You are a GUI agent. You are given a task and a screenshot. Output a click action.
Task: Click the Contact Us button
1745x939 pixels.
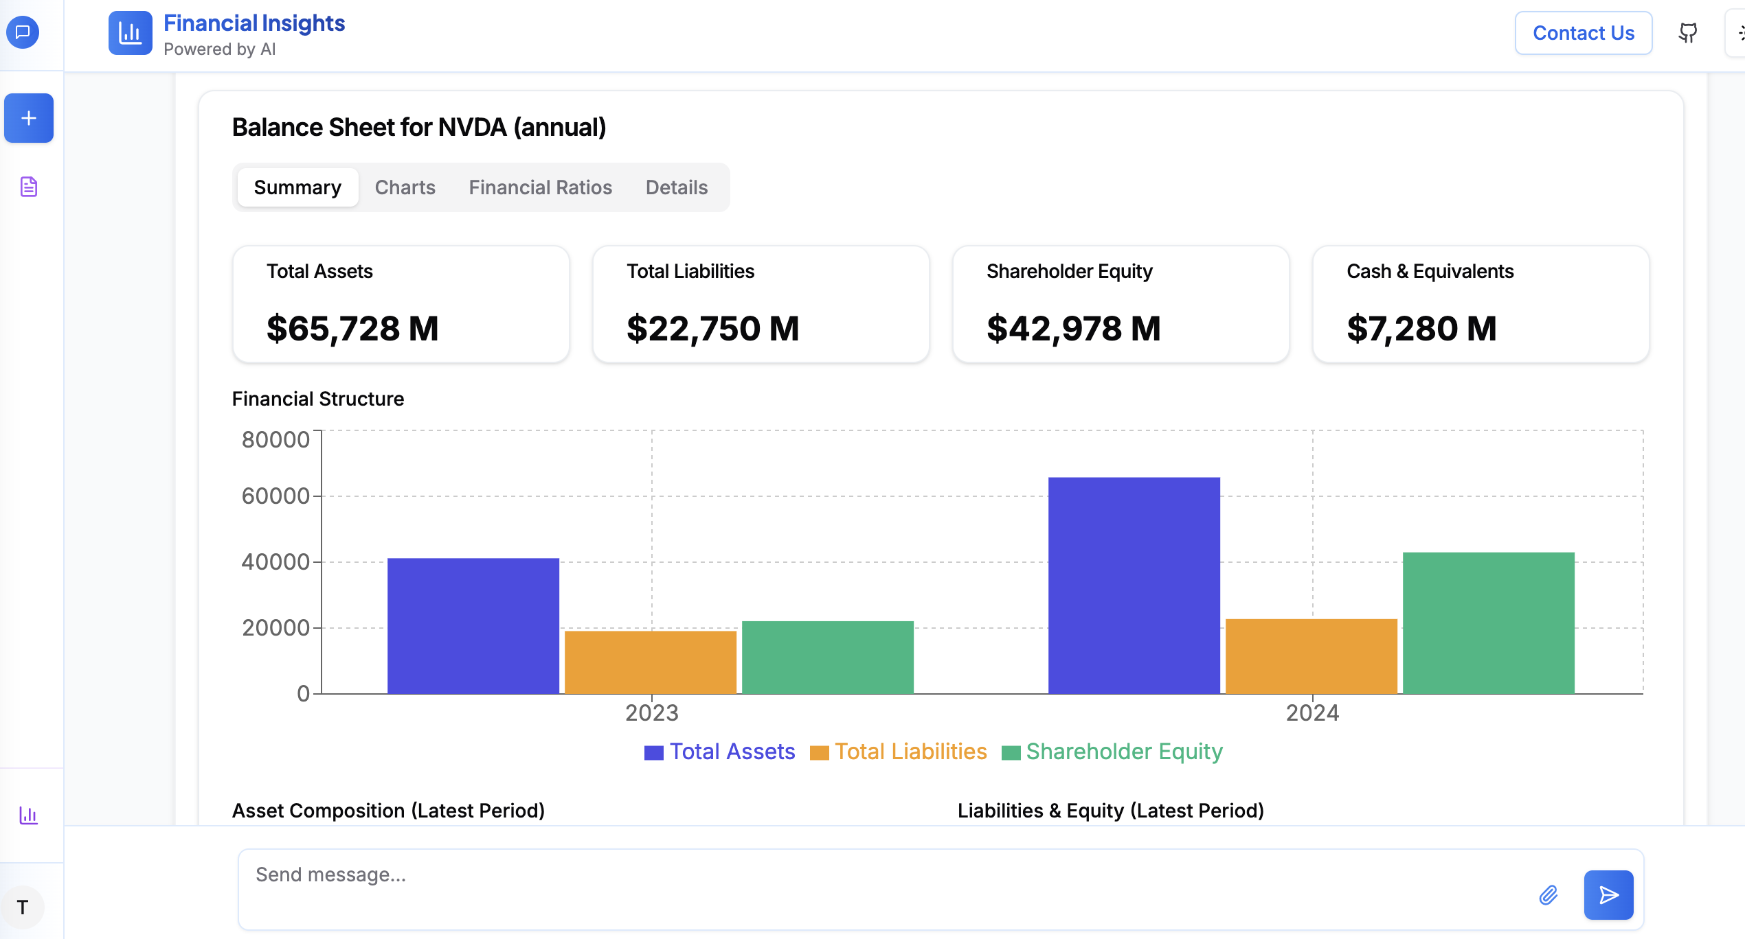[x=1583, y=33]
